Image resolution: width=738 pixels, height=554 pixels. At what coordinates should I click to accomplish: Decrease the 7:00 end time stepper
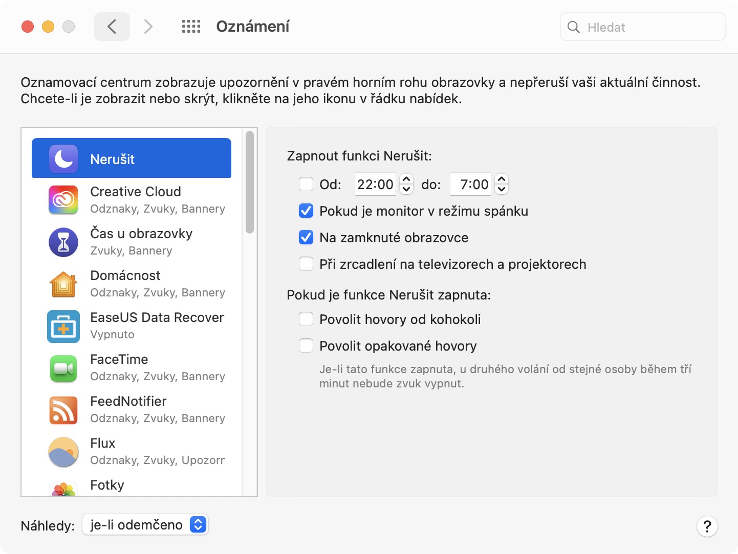502,190
